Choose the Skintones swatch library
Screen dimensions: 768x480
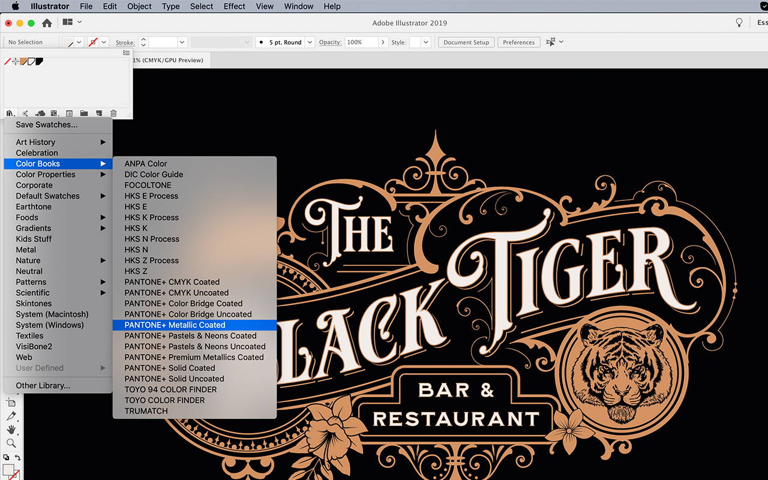tap(58, 304)
